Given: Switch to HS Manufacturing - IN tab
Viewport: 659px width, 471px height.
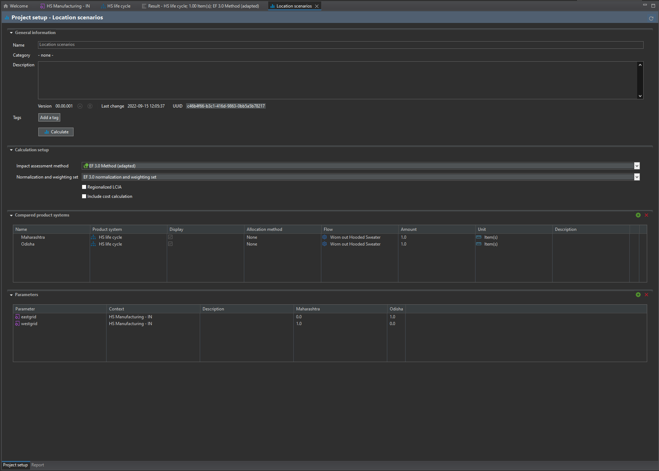Looking at the screenshot, I should point(65,6).
